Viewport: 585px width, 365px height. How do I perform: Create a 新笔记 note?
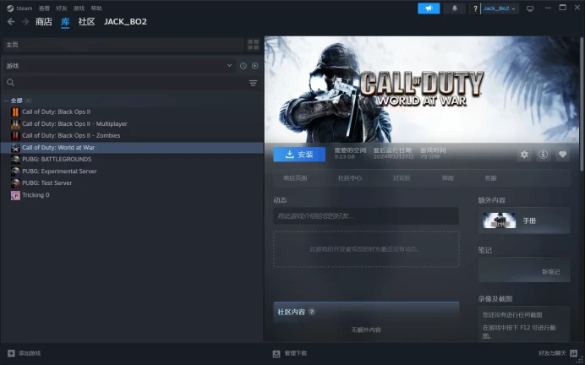[x=550, y=272]
